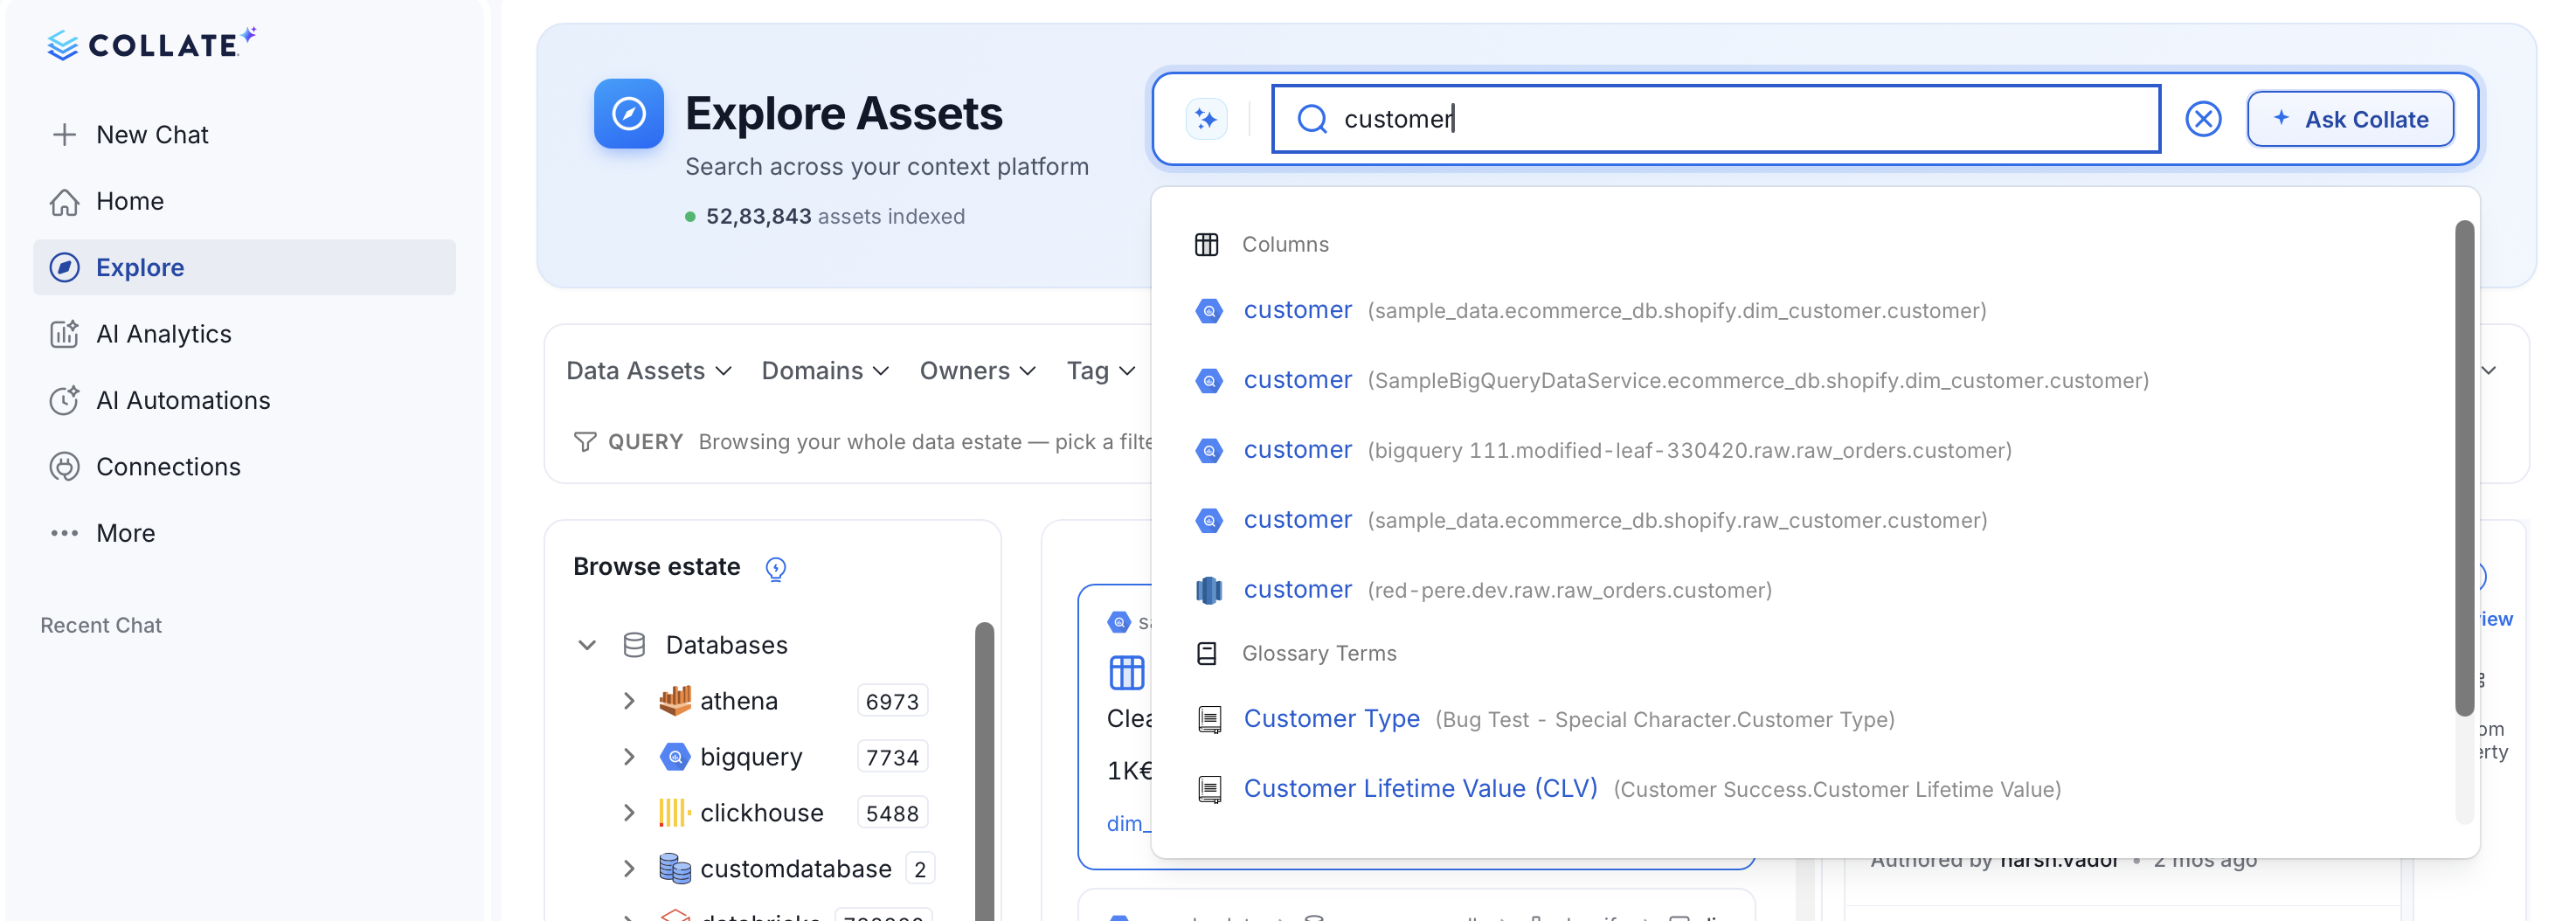The width and height of the screenshot is (2576, 921).
Task: Click the suggestions dropdown scrollbar
Action: pos(2464,468)
